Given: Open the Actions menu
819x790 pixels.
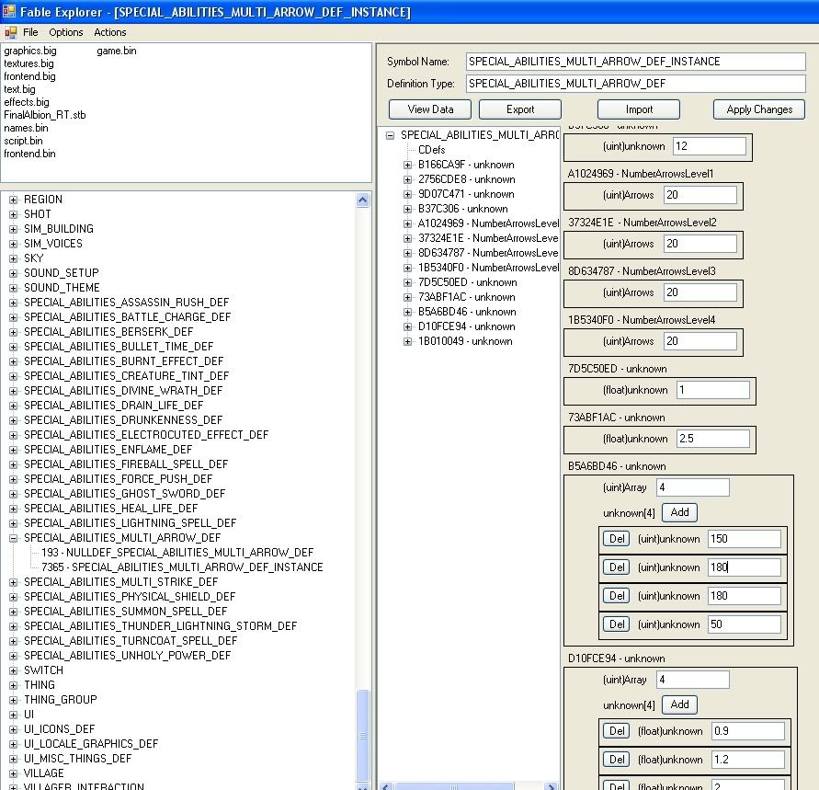Looking at the screenshot, I should (110, 32).
